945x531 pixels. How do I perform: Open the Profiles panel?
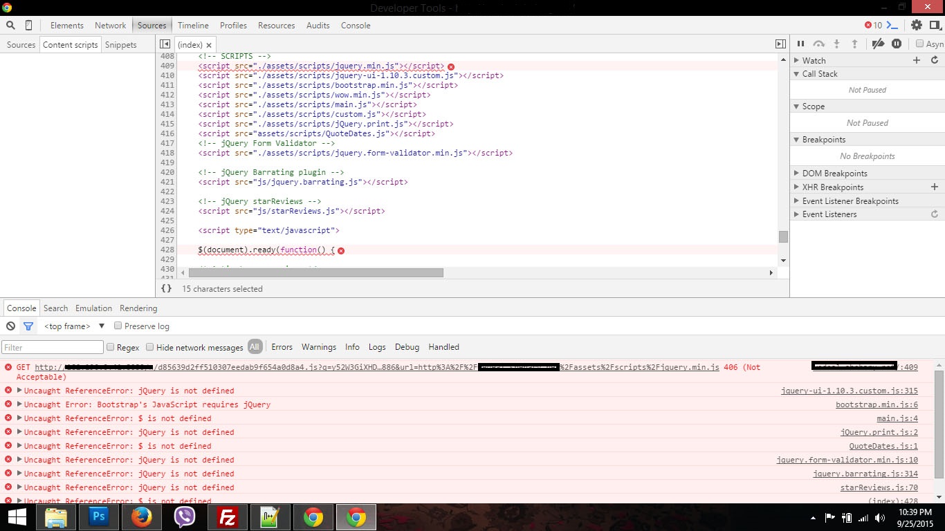233,26
